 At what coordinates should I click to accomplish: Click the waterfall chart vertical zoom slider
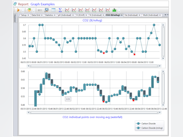point(163,88)
